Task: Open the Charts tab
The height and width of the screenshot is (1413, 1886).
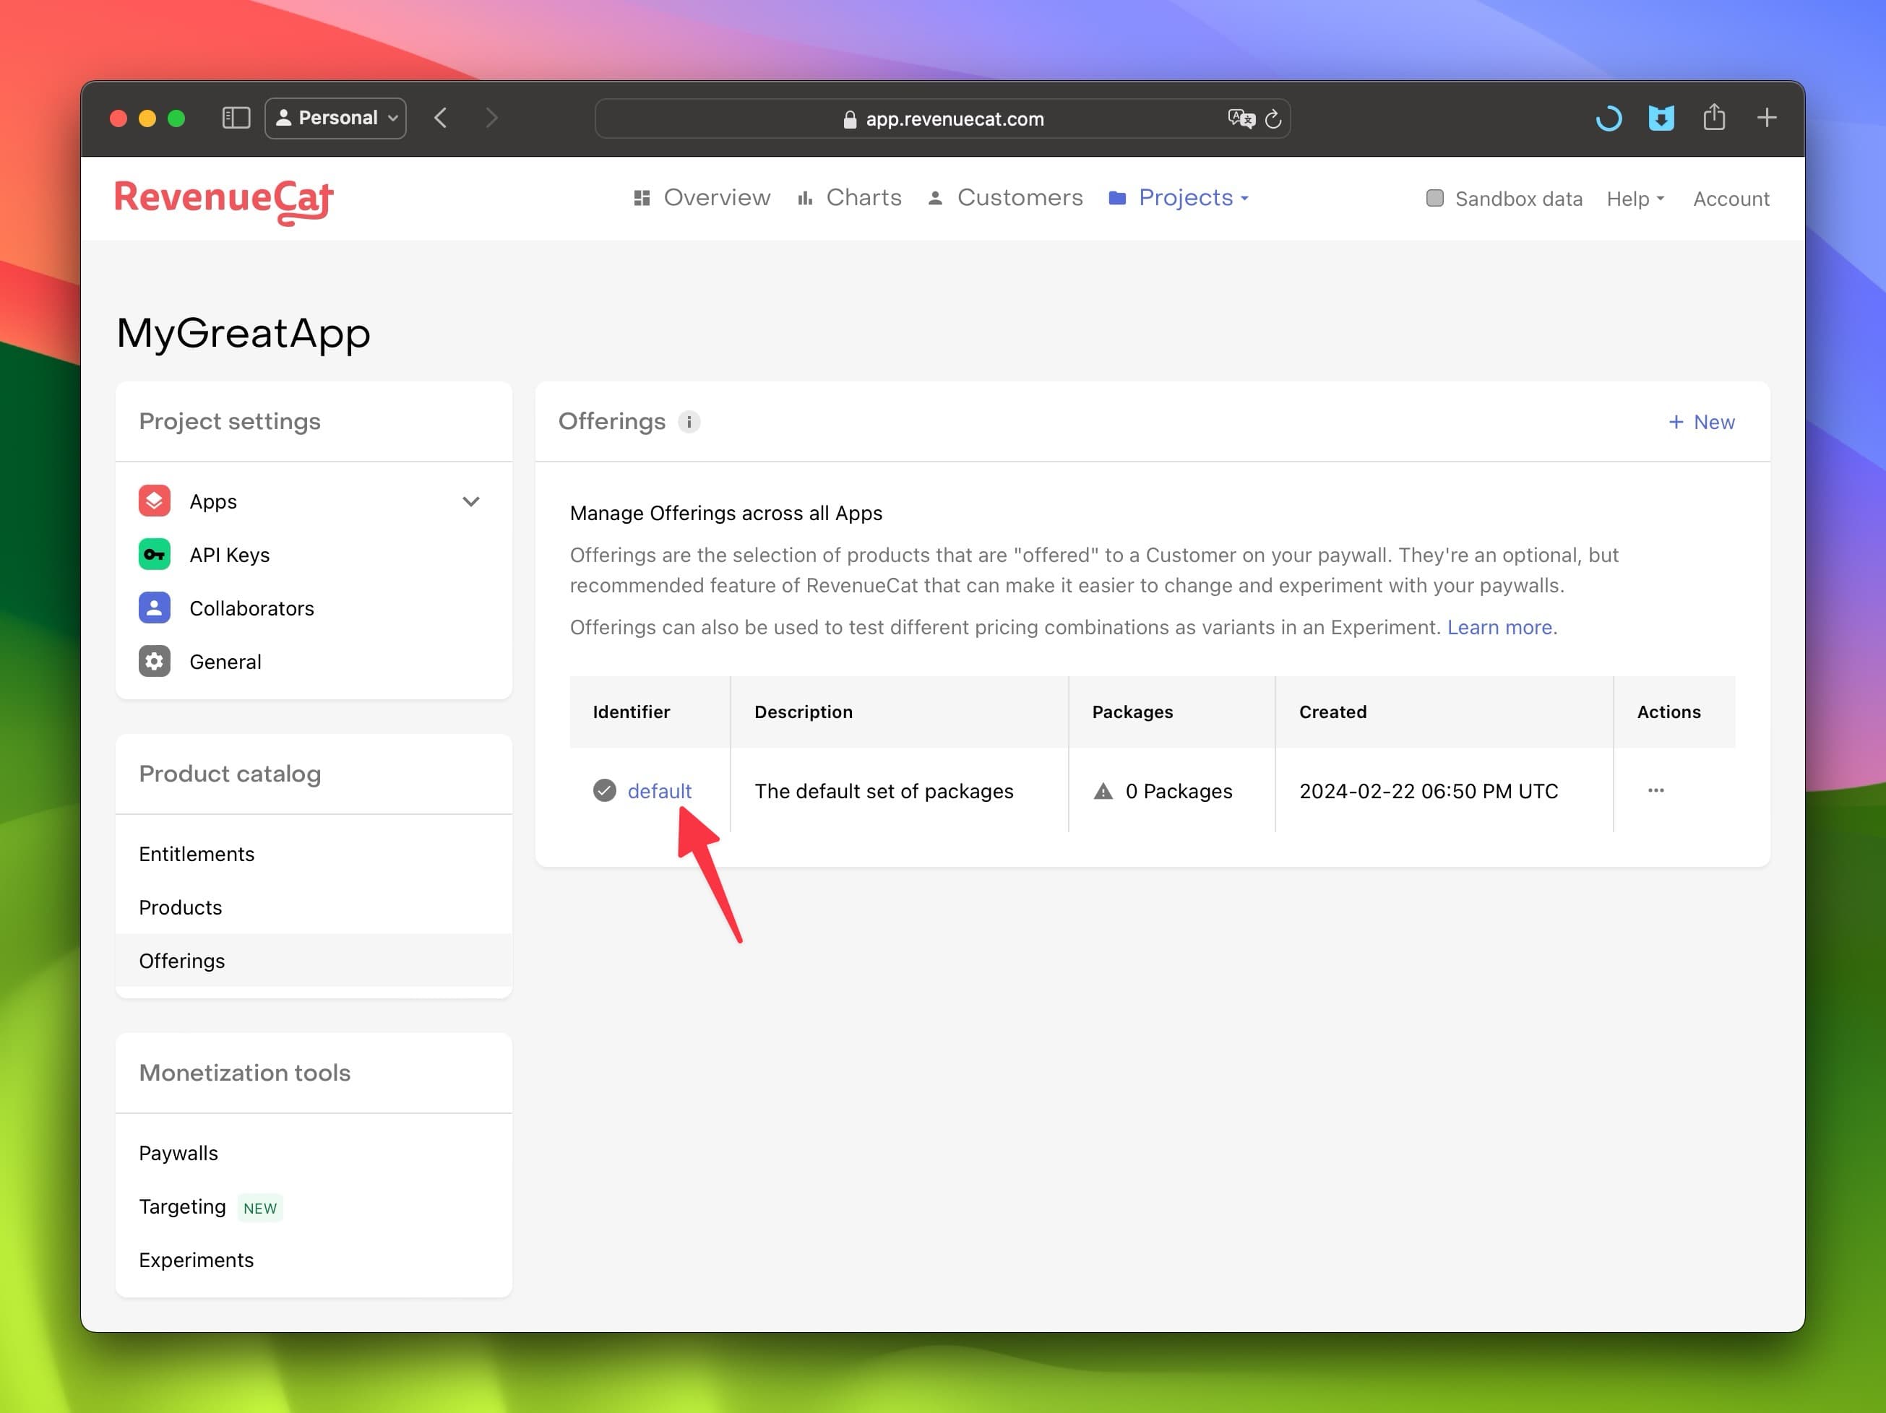Action: click(x=849, y=198)
